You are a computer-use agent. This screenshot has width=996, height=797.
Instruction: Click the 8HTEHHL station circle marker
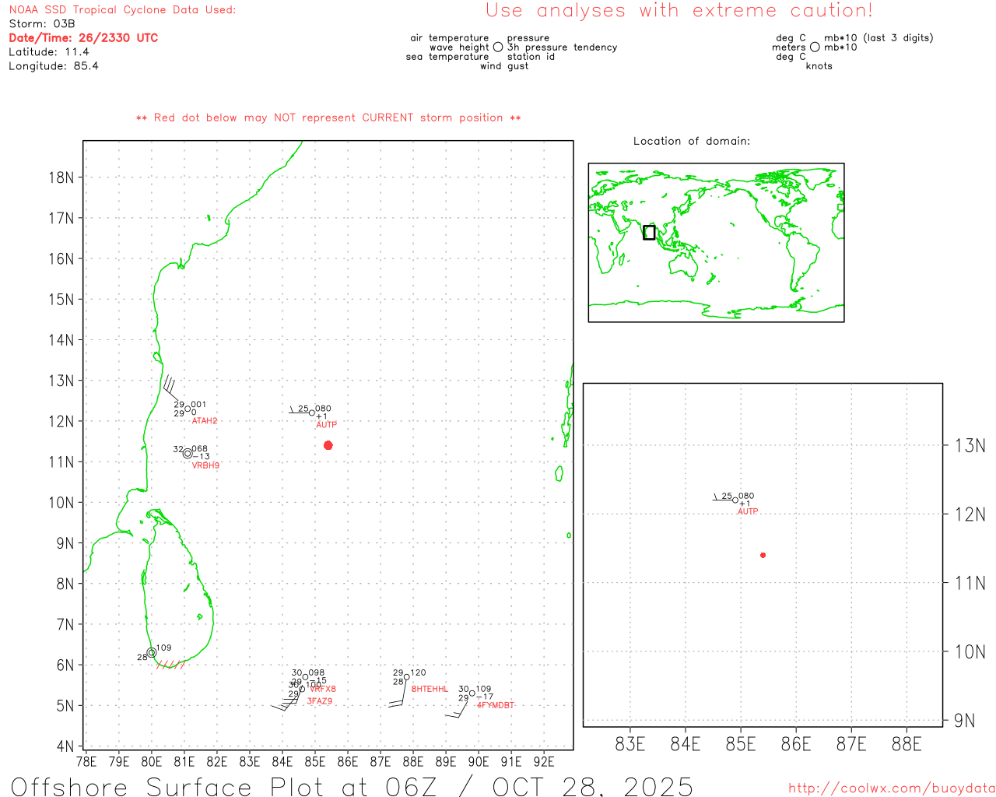(x=406, y=677)
